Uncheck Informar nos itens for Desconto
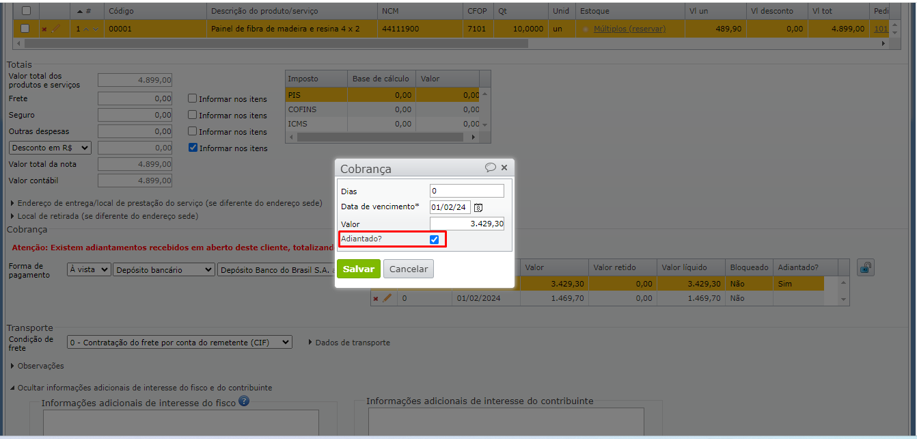The image size is (917, 439). point(193,148)
